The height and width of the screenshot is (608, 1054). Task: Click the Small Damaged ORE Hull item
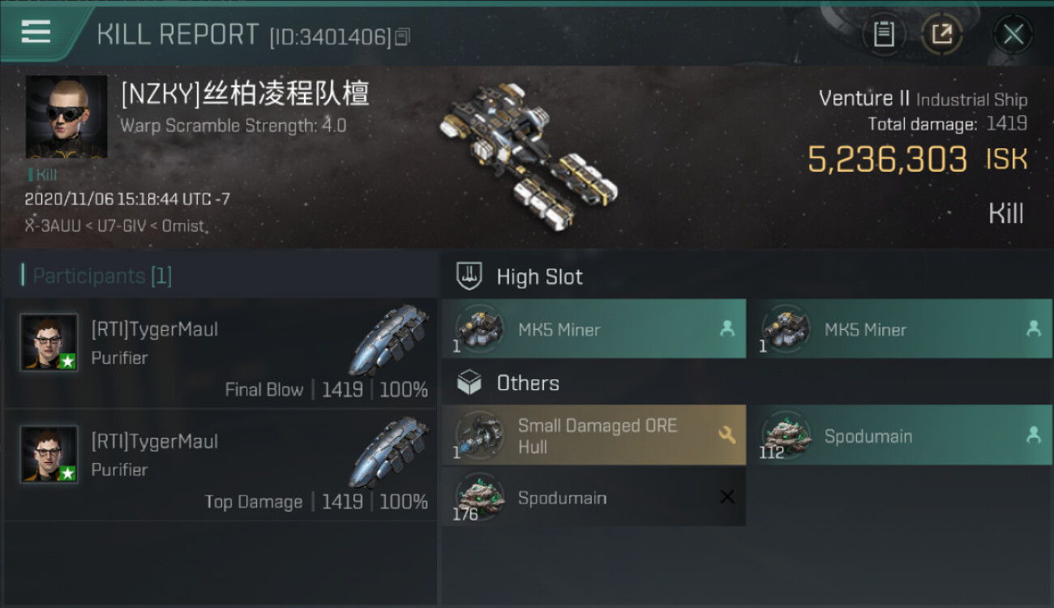click(594, 435)
